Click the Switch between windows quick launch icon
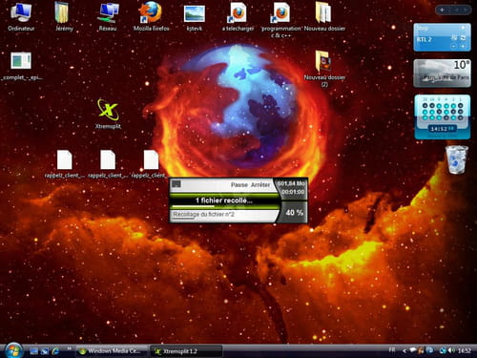 [x=45, y=351]
